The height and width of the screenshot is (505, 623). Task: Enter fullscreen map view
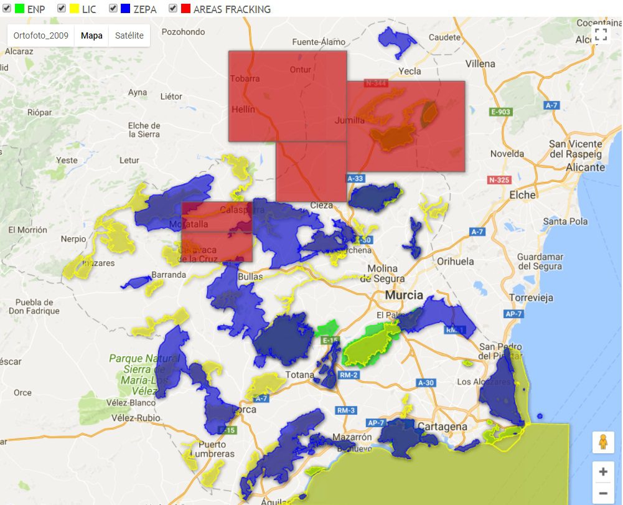[x=601, y=34]
